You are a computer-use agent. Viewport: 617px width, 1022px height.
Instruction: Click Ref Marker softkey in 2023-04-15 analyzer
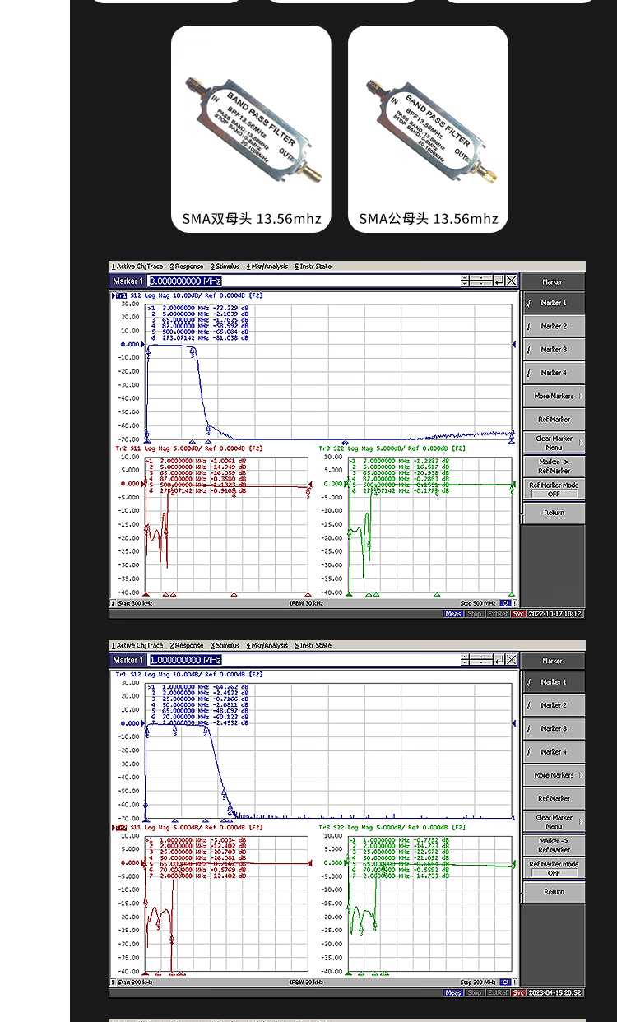pyautogui.click(x=554, y=798)
